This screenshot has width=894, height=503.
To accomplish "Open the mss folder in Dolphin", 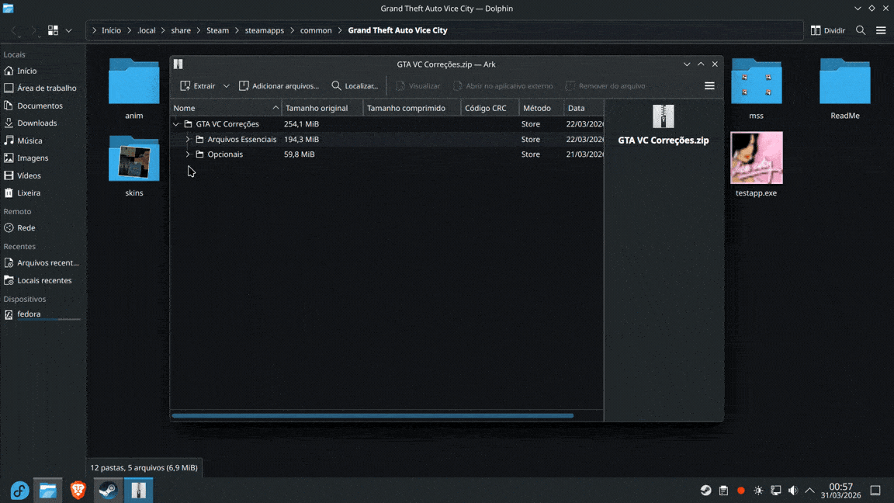I will point(756,89).
